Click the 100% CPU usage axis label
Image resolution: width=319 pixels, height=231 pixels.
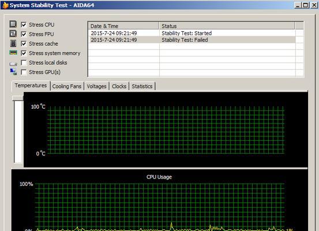coord(26,184)
